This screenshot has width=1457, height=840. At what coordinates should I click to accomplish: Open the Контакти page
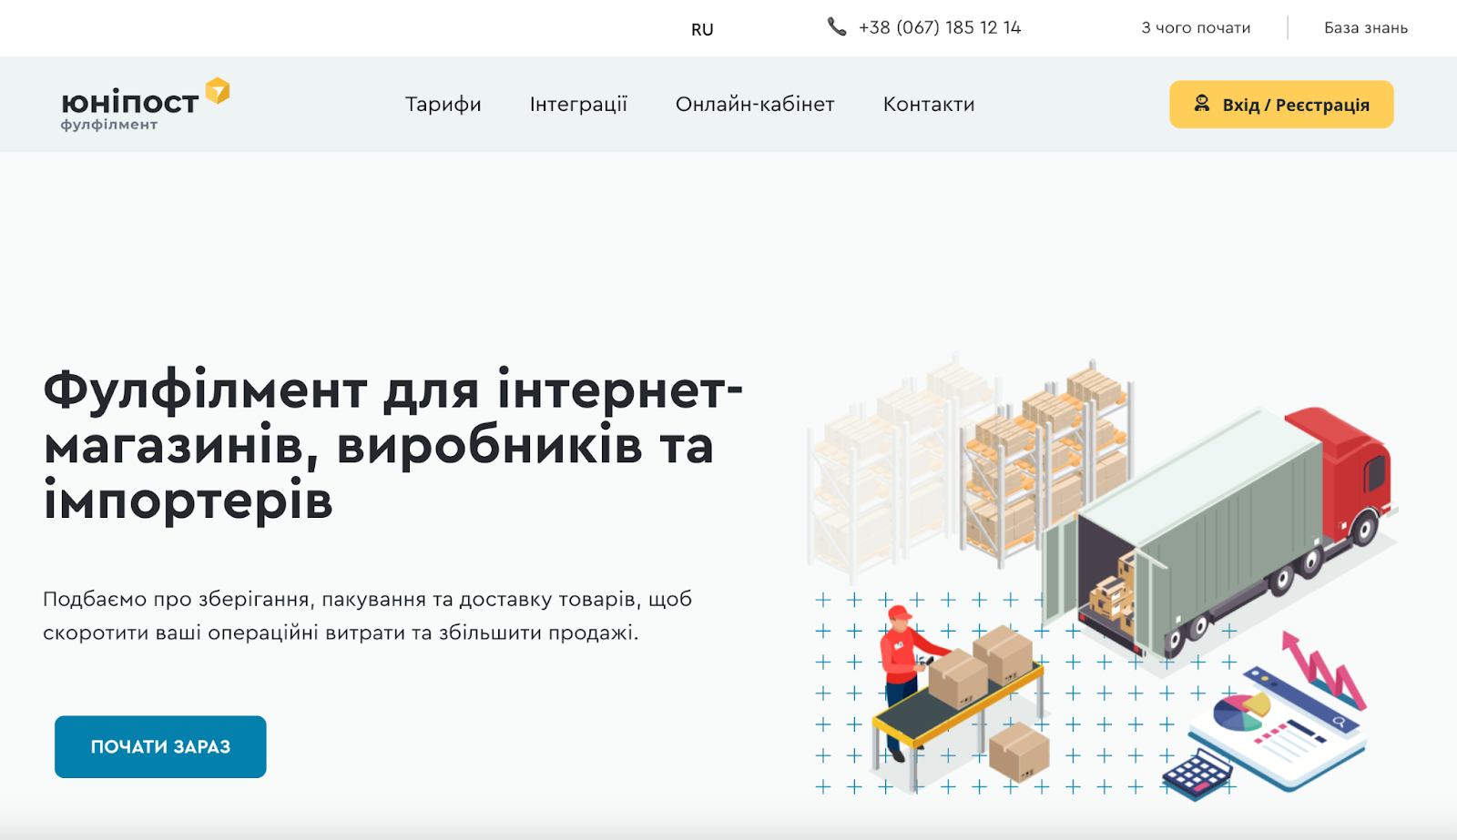click(929, 105)
